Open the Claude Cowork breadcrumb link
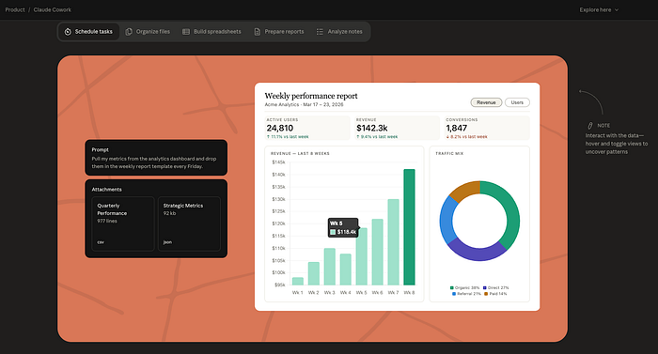The image size is (658, 354). point(53,9)
